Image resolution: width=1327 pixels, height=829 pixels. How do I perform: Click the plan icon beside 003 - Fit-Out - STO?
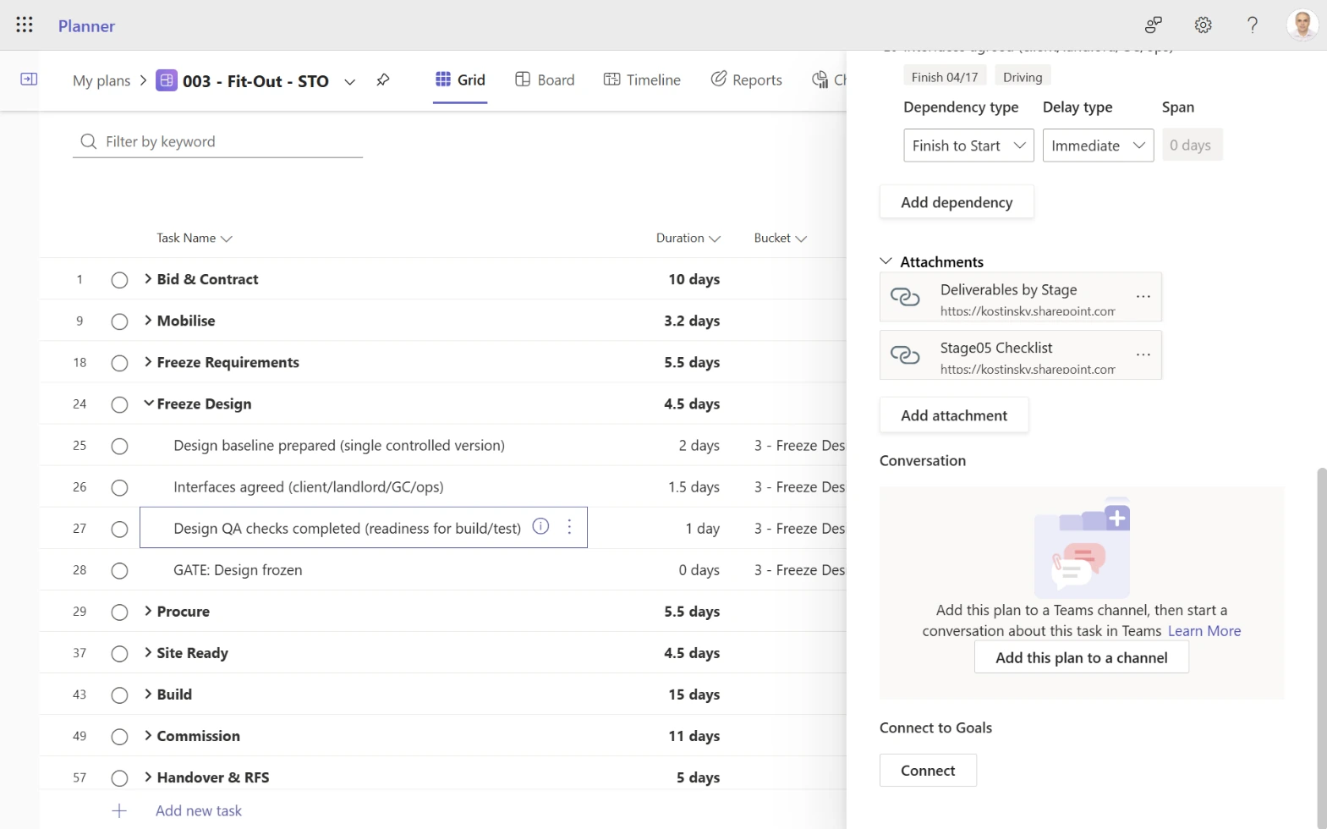167,80
